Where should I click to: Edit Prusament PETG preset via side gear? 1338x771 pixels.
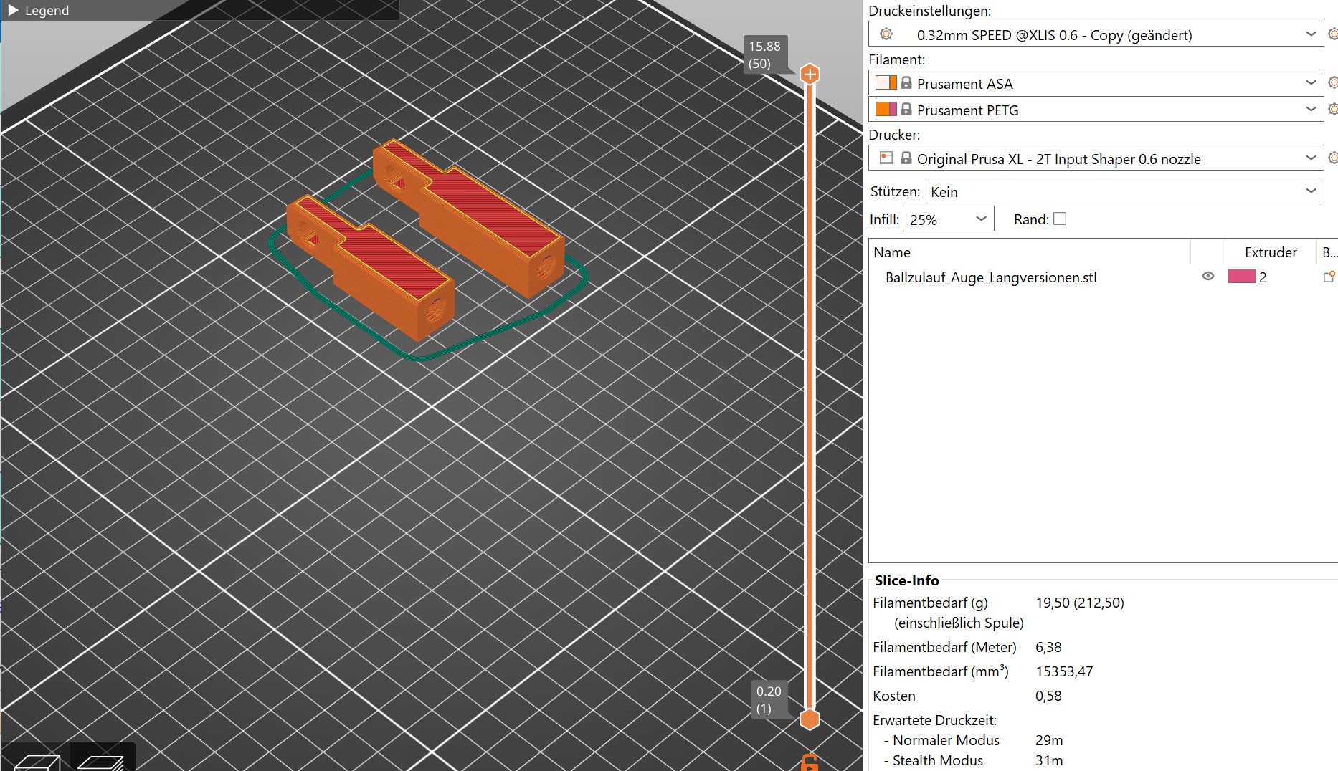(1332, 110)
